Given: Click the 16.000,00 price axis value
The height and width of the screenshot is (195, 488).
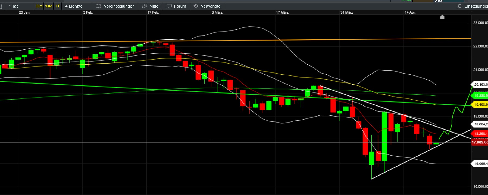Looking at the screenshot, I should (x=480, y=187).
